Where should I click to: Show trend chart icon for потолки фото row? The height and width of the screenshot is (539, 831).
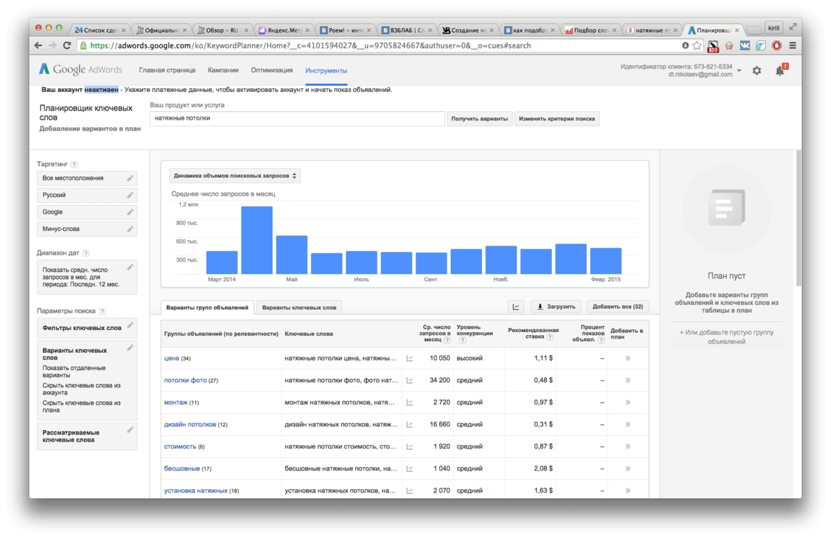tap(410, 381)
